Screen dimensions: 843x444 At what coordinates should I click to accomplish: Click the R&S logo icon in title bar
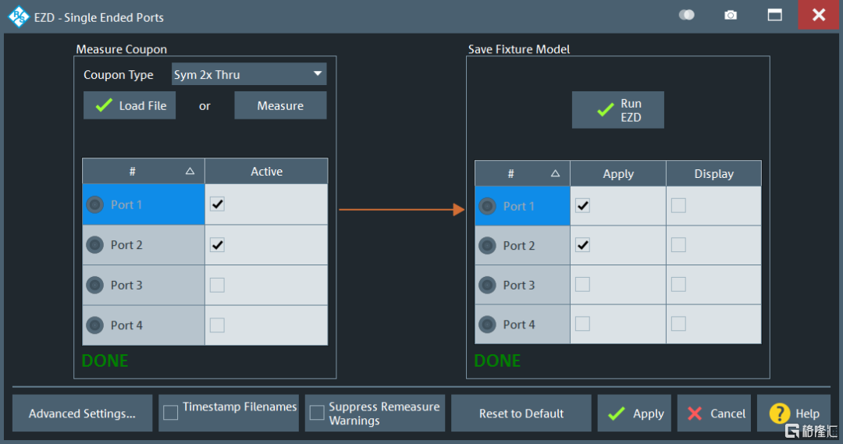18,16
